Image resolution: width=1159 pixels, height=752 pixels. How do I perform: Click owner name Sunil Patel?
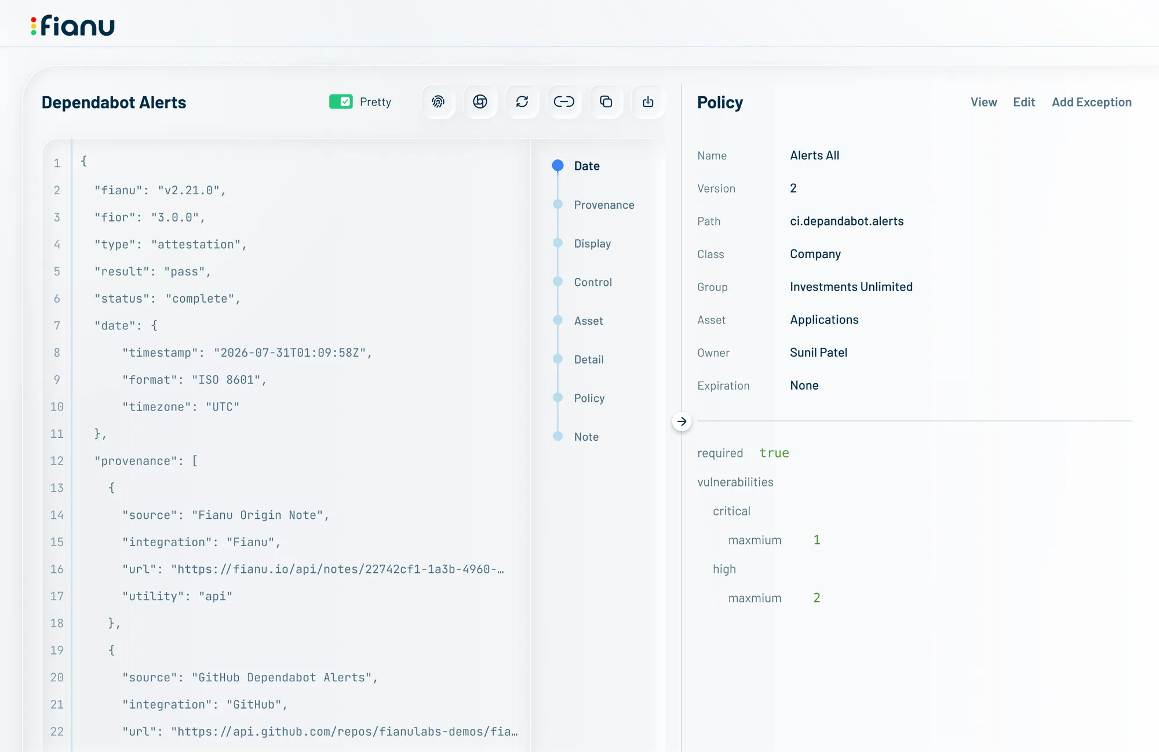pos(818,353)
